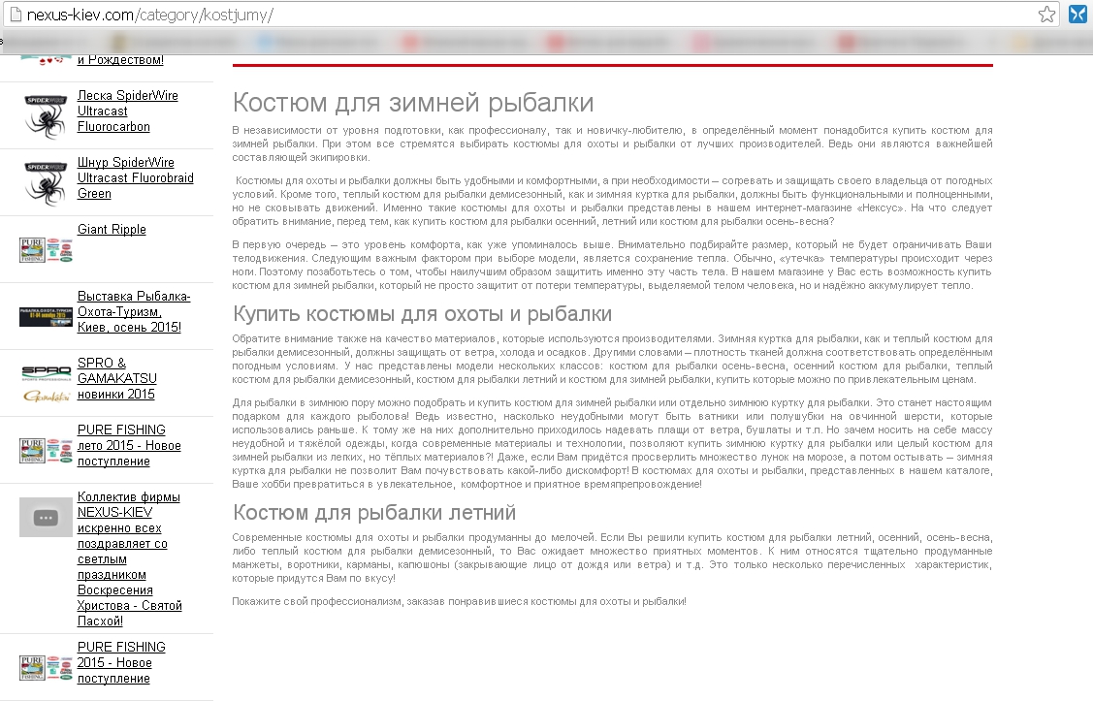Open the Шнур SpiderWire Ultracast Fluorobraid Green link
The width and height of the screenshot is (1093, 701).
pyautogui.click(x=135, y=177)
